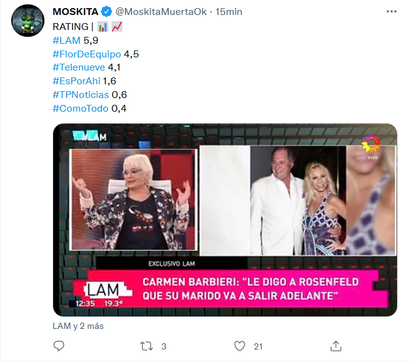Image resolution: width=409 pixels, height=362 pixels.
Task: Click the MOSKITA display name
Action: [x=76, y=11]
